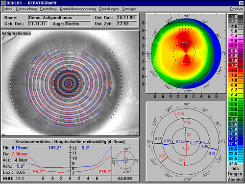Click the Name field showing Demo, Astigmatismus
This screenshot has width=245, height=184.
click(59, 18)
